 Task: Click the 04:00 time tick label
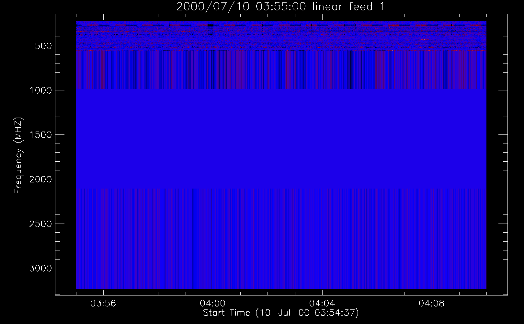click(x=213, y=304)
